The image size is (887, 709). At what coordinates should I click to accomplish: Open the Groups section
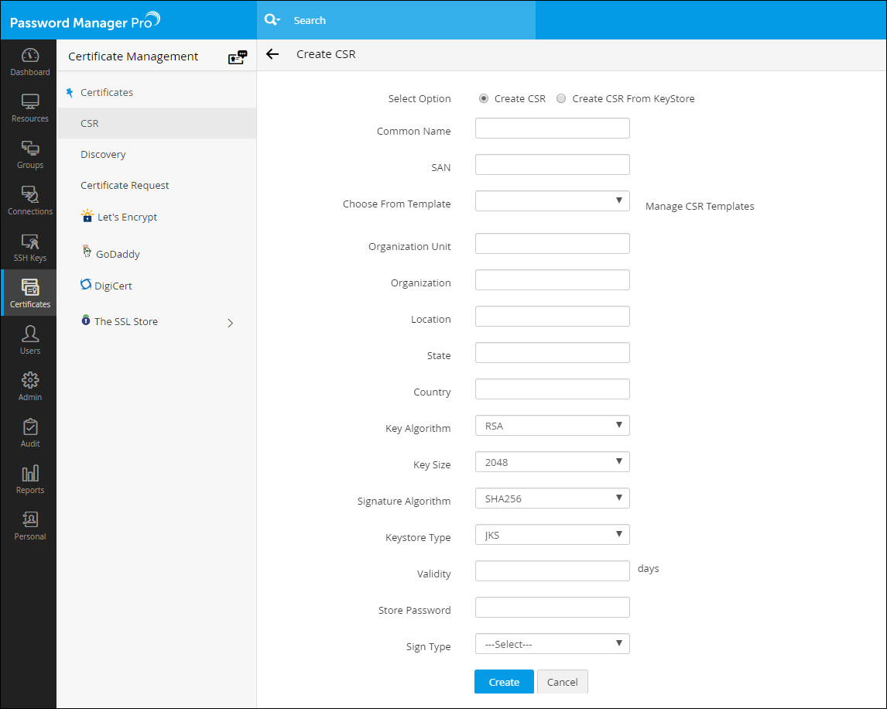click(x=29, y=155)
